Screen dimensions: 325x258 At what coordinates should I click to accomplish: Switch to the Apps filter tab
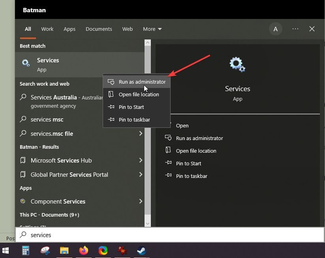70,29
